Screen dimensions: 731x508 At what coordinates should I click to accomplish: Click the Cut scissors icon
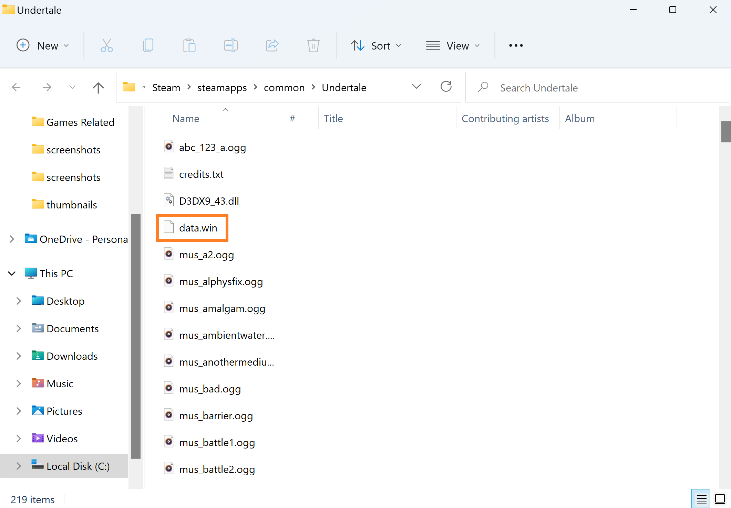[x=106, y=45]
